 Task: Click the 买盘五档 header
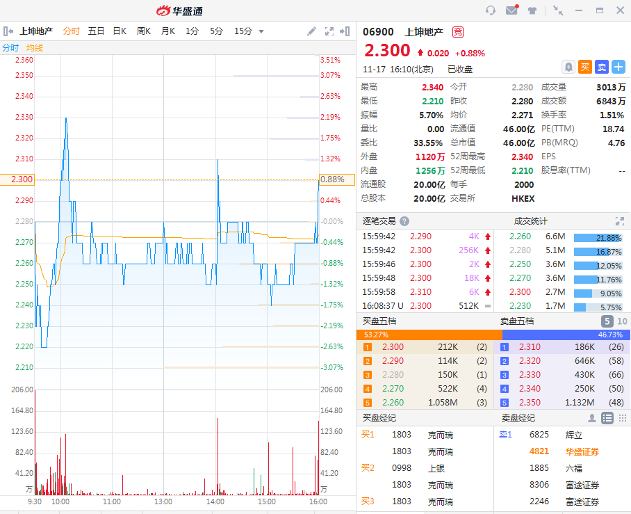(379, 321)
